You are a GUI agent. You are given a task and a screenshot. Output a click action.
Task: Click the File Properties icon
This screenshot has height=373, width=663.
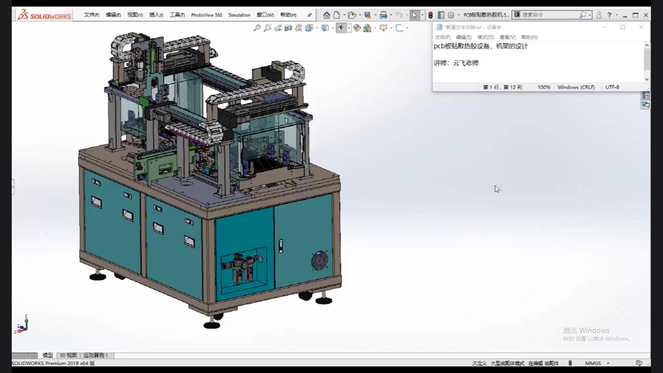coord(441,15)
